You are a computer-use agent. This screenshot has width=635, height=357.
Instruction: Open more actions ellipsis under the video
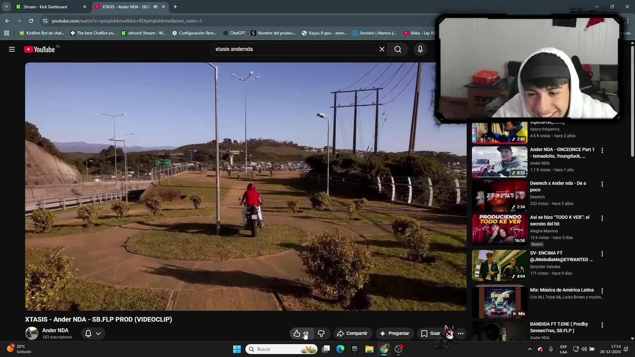460,334
